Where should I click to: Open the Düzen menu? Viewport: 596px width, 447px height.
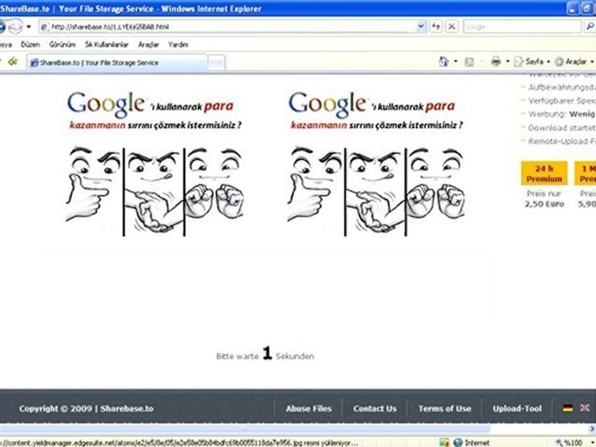coord(30,45)
